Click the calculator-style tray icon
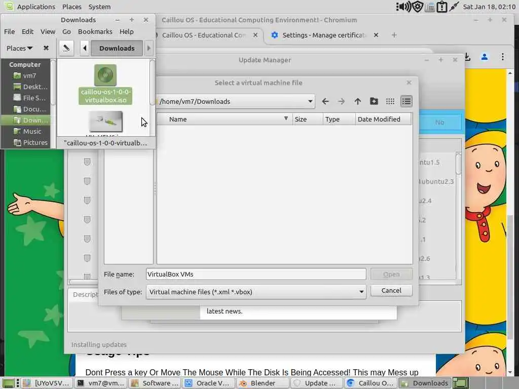This screenshot has height=389, width=519. (x=430, y=7)
